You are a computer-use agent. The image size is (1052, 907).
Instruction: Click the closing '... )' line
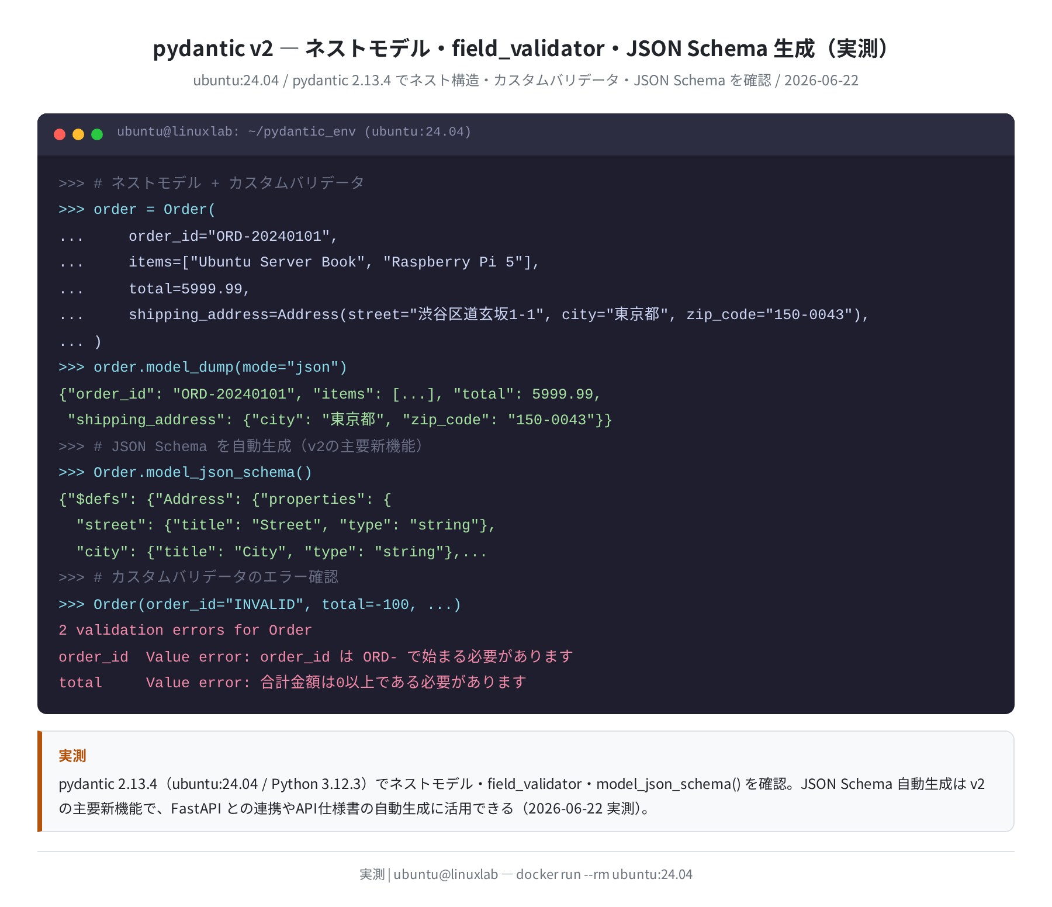pyautogui.click(x=80, y=341)
